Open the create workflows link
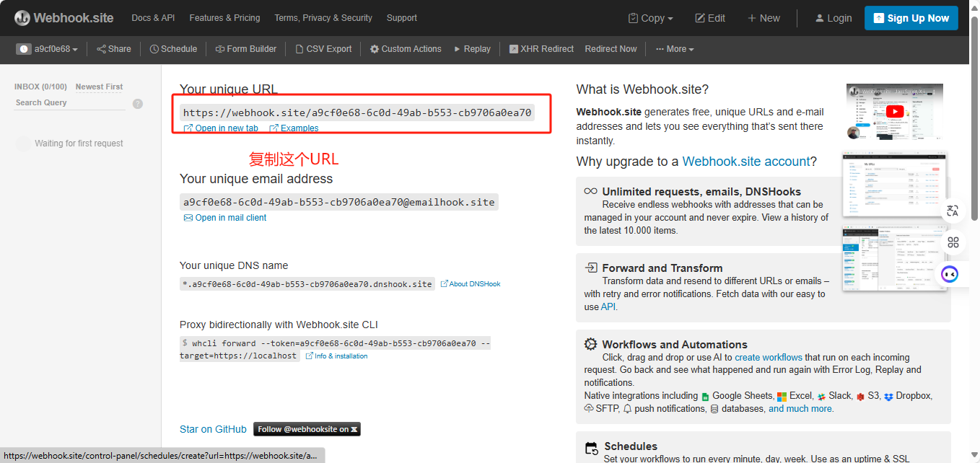The image size is (980, 463). [x=769, y=358]
